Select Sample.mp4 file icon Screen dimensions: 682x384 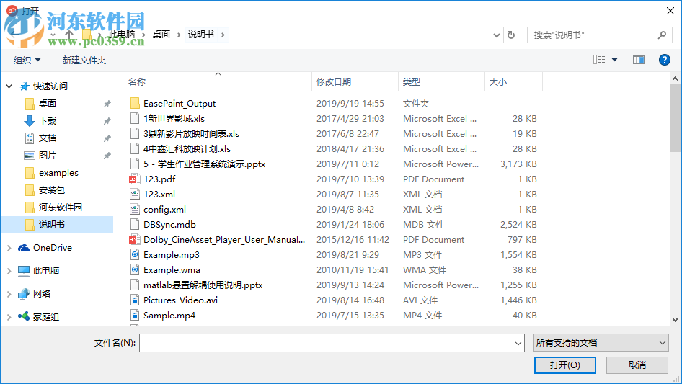(135, 316)
